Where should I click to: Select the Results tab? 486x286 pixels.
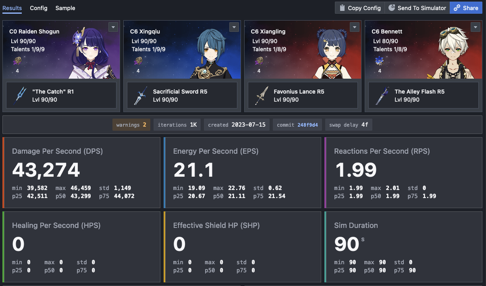pyautogui.click(x=12, y=8)
